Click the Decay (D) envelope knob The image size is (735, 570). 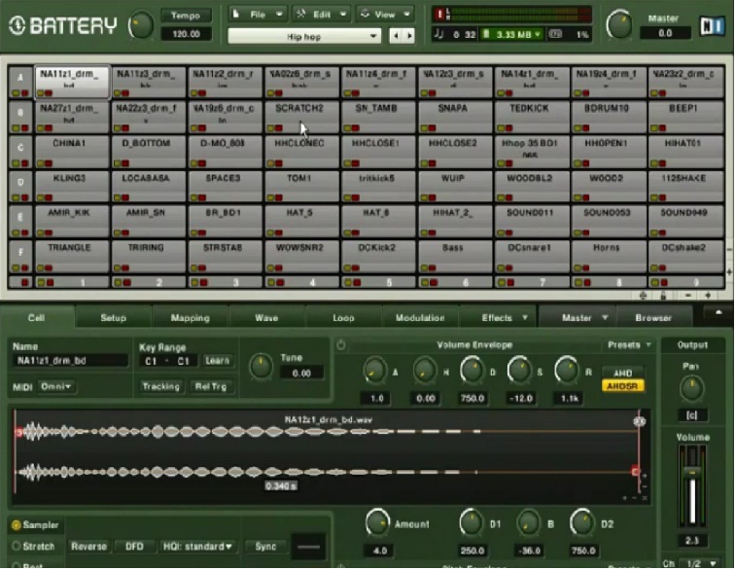click(472, 371)
